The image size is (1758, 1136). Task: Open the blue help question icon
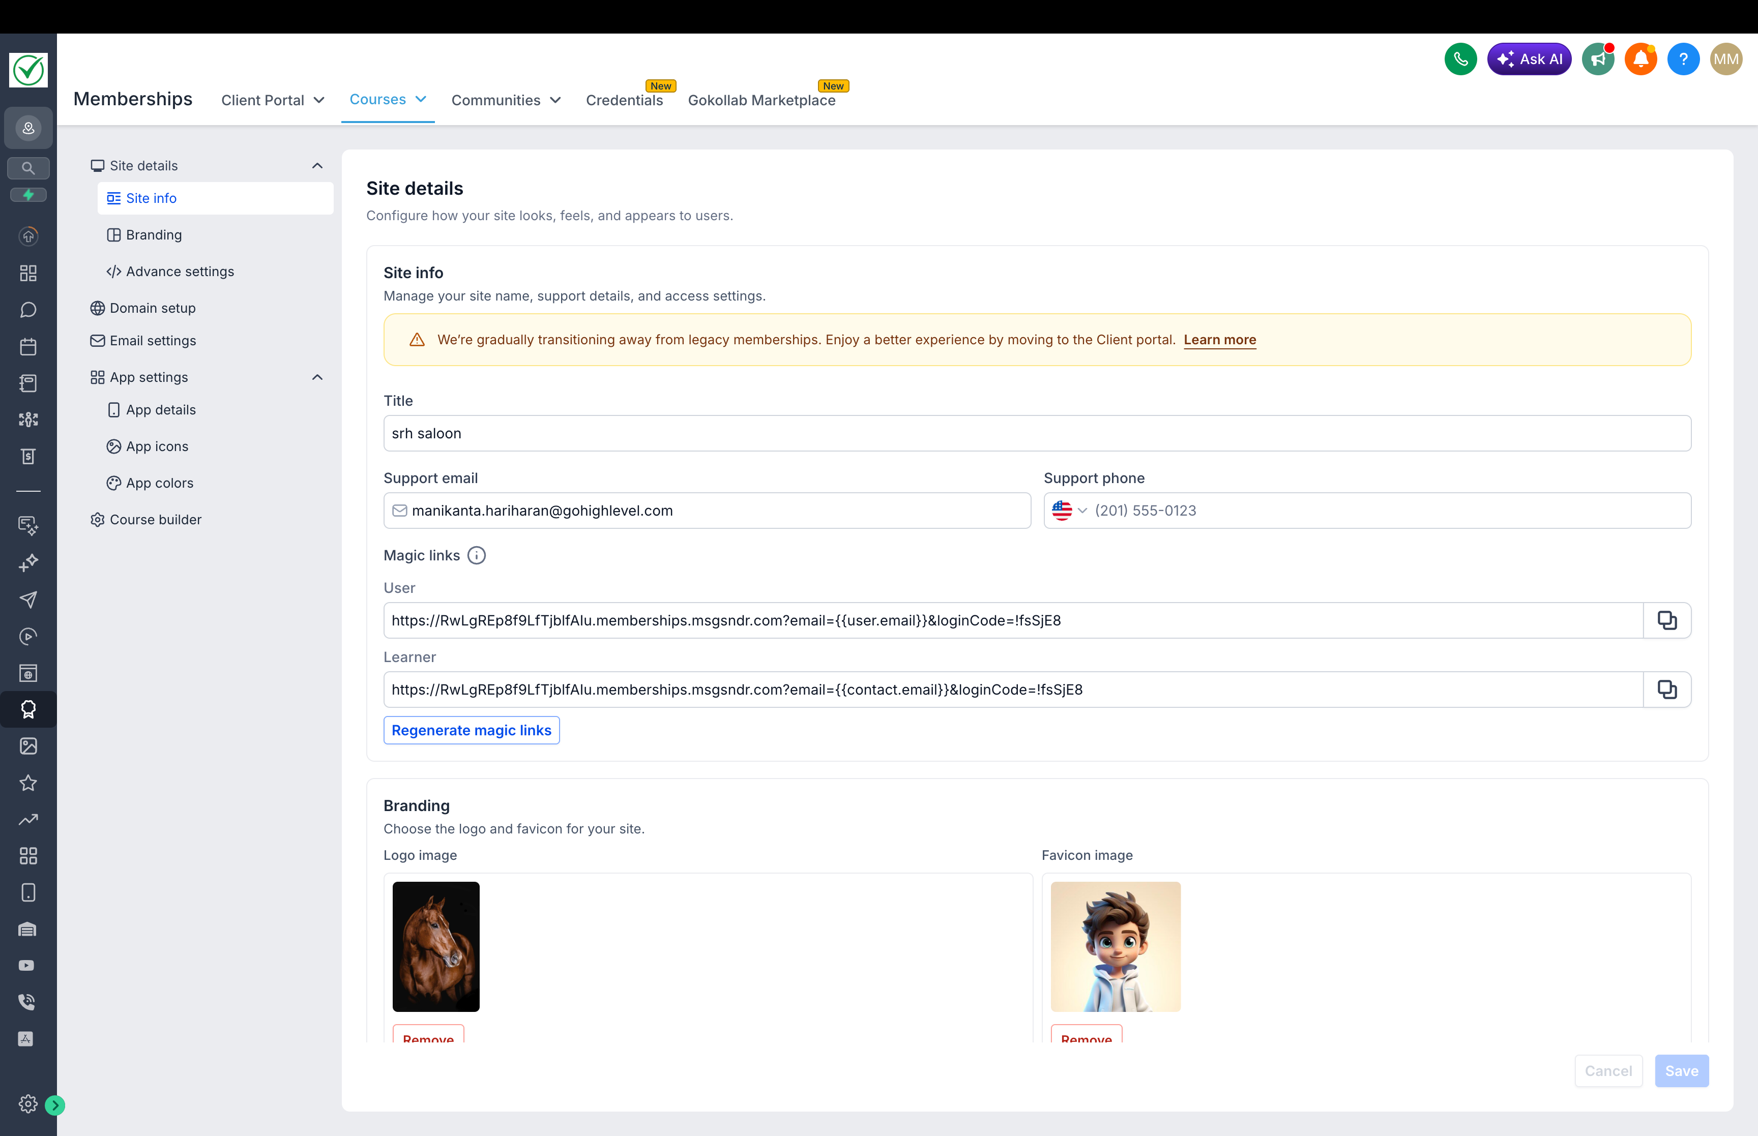click(x=1683, y=59)
